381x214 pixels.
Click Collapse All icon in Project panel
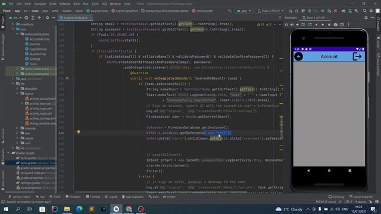(x=39, y=18)
